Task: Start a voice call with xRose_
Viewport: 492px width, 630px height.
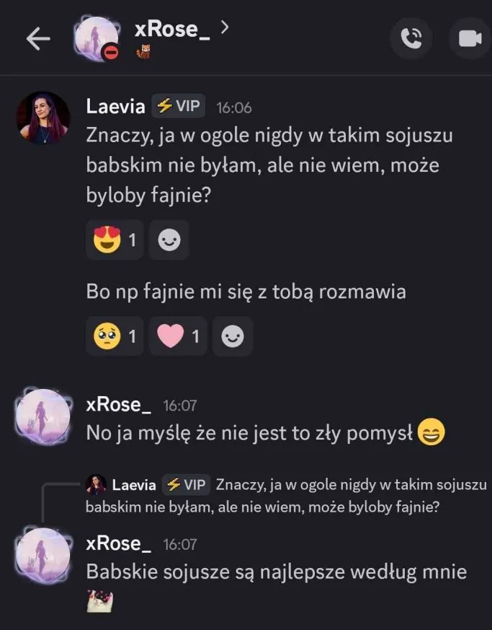Action: click(411, 38)
